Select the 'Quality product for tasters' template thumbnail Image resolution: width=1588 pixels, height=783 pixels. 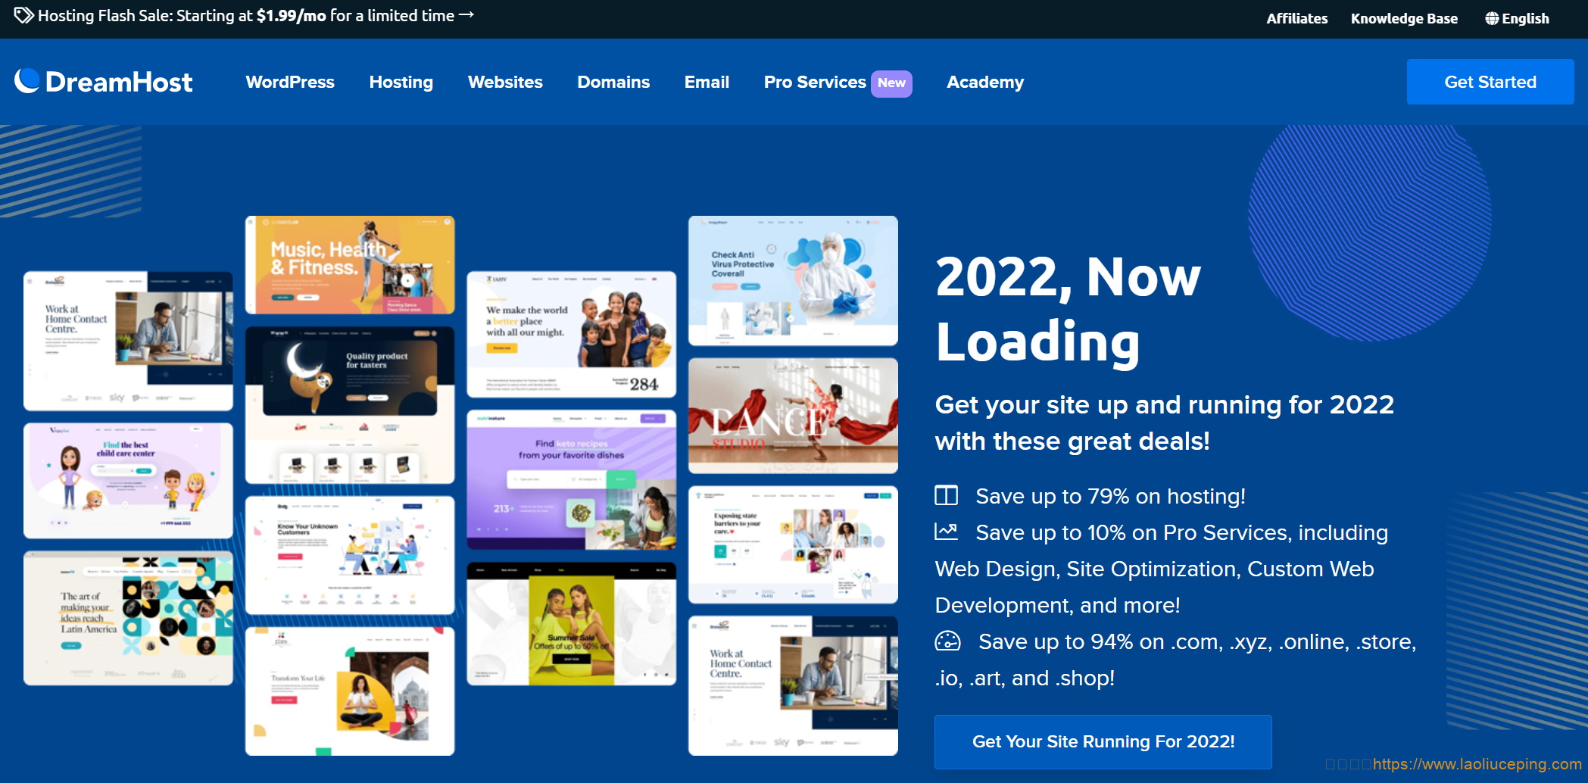point(350,405)
